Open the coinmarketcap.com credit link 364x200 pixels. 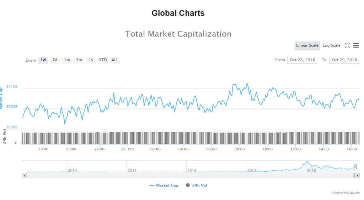(346, 193)
